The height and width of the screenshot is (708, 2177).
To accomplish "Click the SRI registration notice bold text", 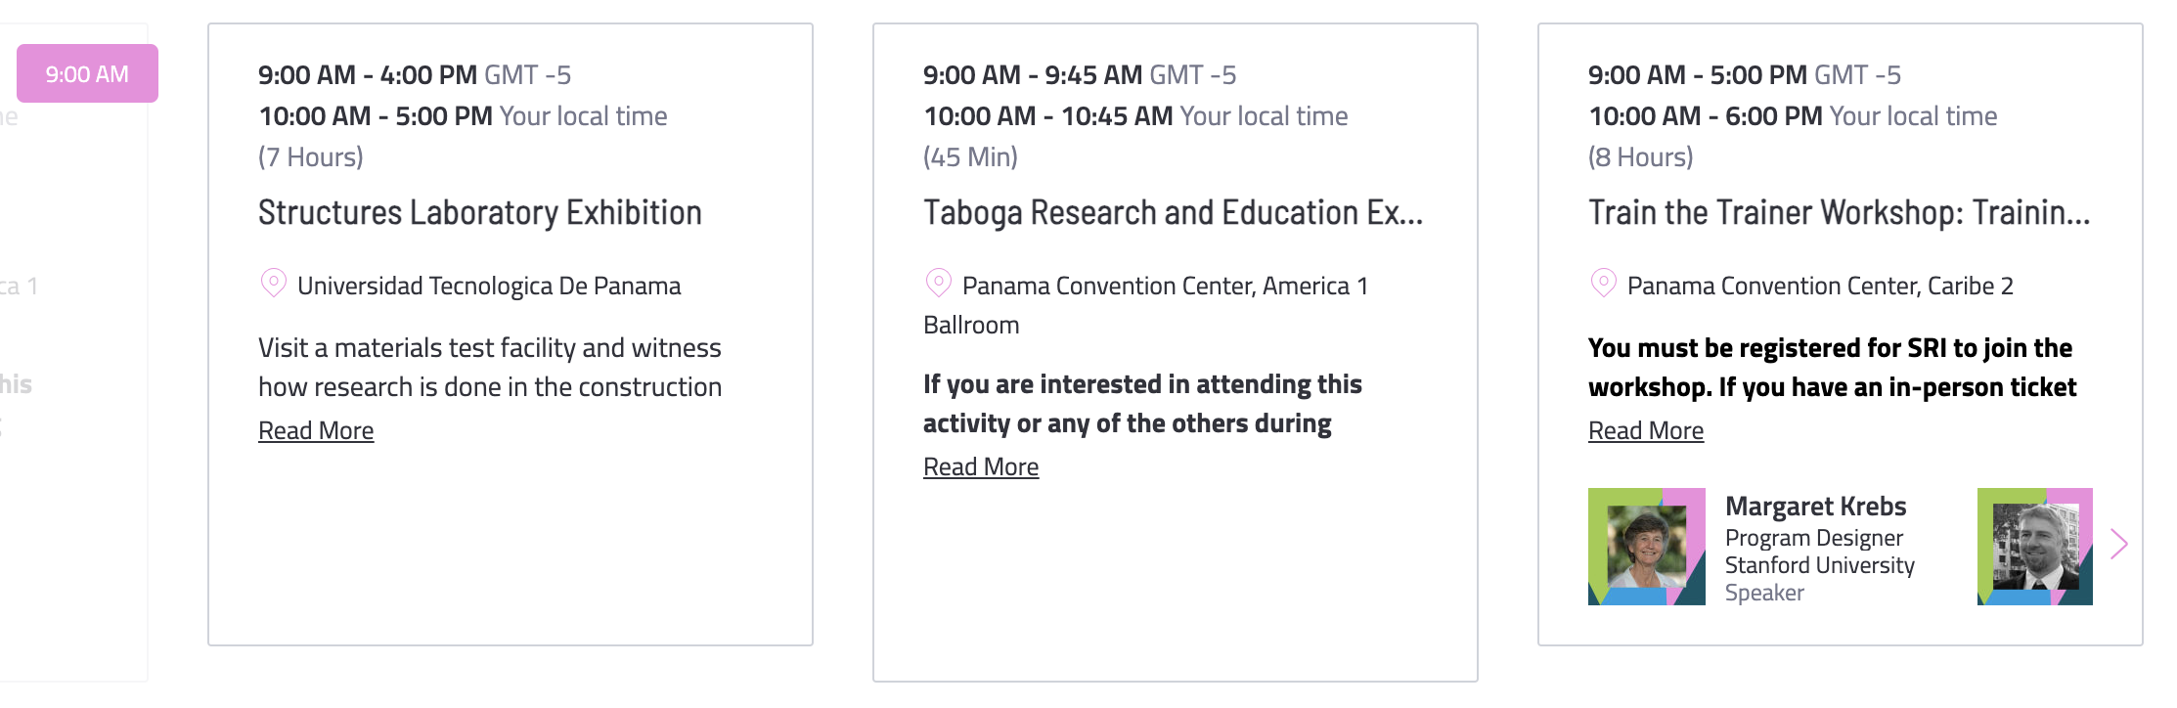I will click(1832, 368).
